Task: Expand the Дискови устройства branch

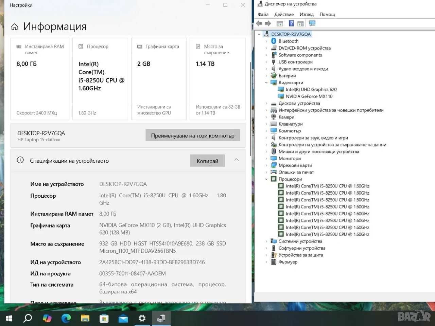Action: pyautogui.click(x=266, y=103)
